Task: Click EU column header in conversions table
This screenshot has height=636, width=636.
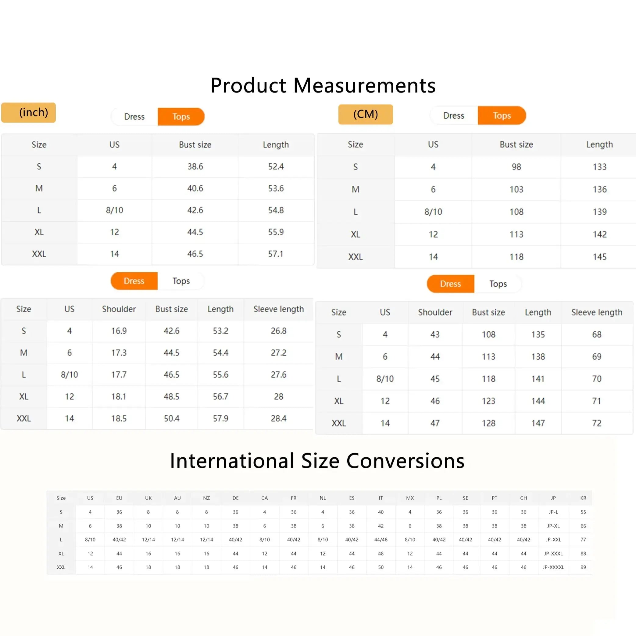Action: [119, 498]
